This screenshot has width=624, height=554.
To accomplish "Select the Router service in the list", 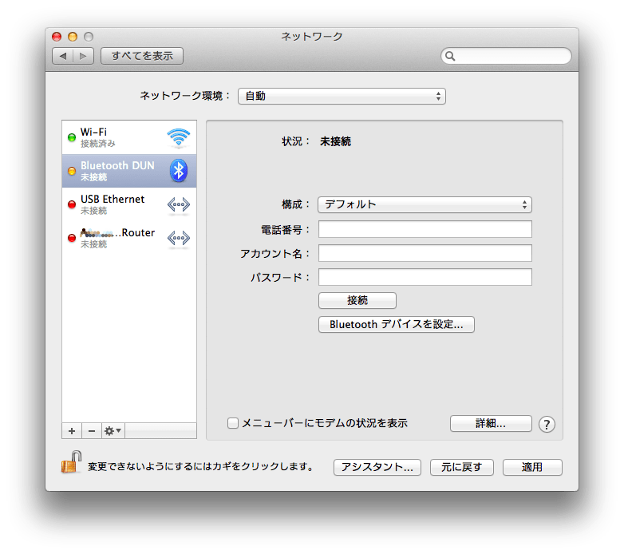I will point(120,238).
